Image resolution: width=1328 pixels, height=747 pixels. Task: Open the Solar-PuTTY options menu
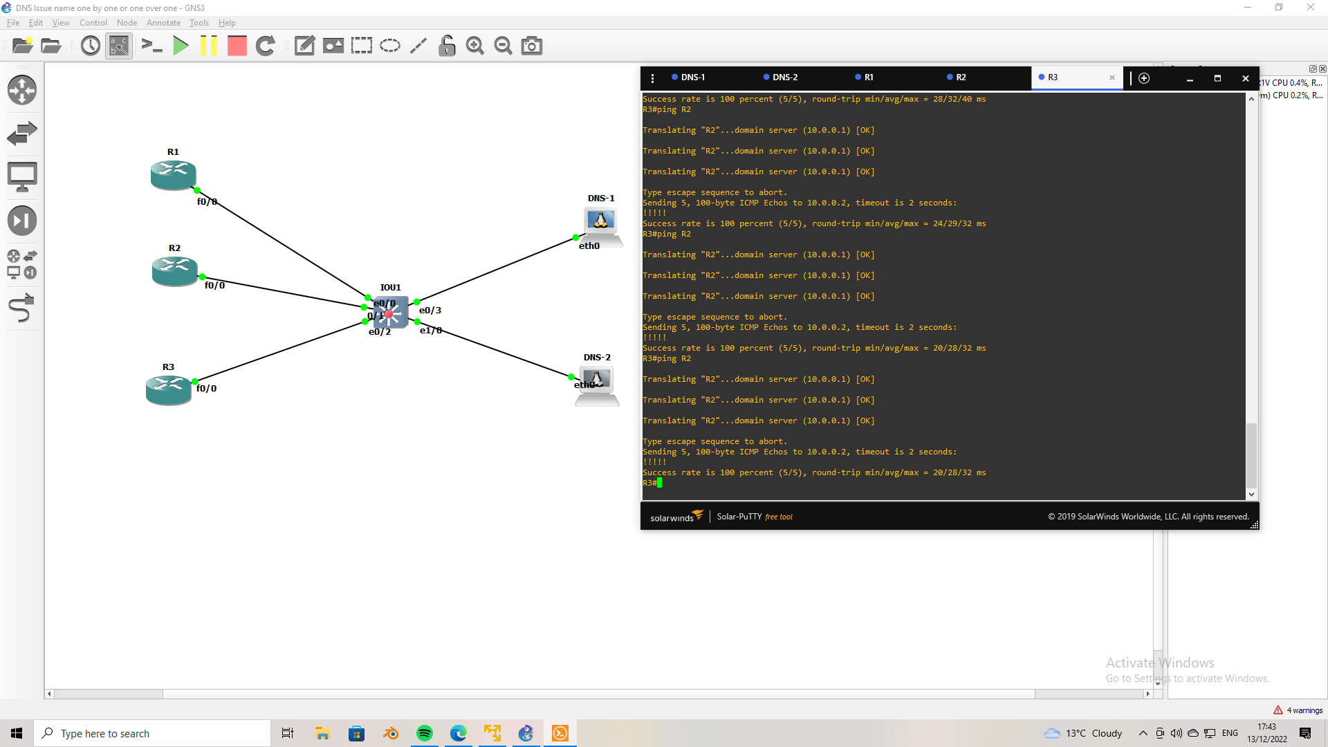click(652, 77)
